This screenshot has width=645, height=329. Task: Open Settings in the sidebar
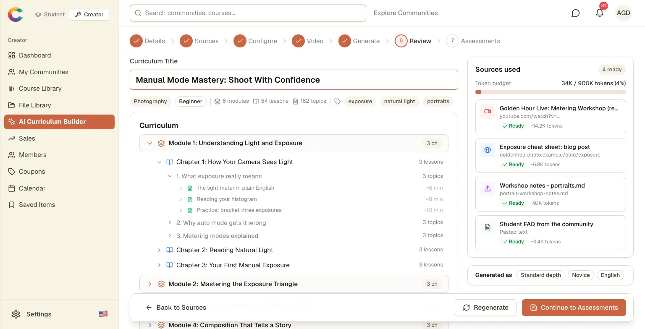coord(39,314)
